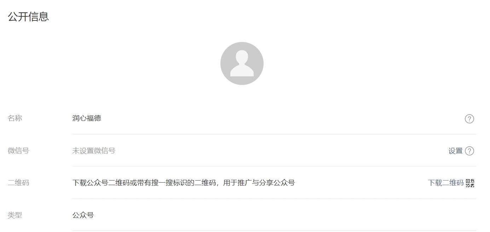Click the 名称 field label
490x232 pixels.
tap(15, 118)
